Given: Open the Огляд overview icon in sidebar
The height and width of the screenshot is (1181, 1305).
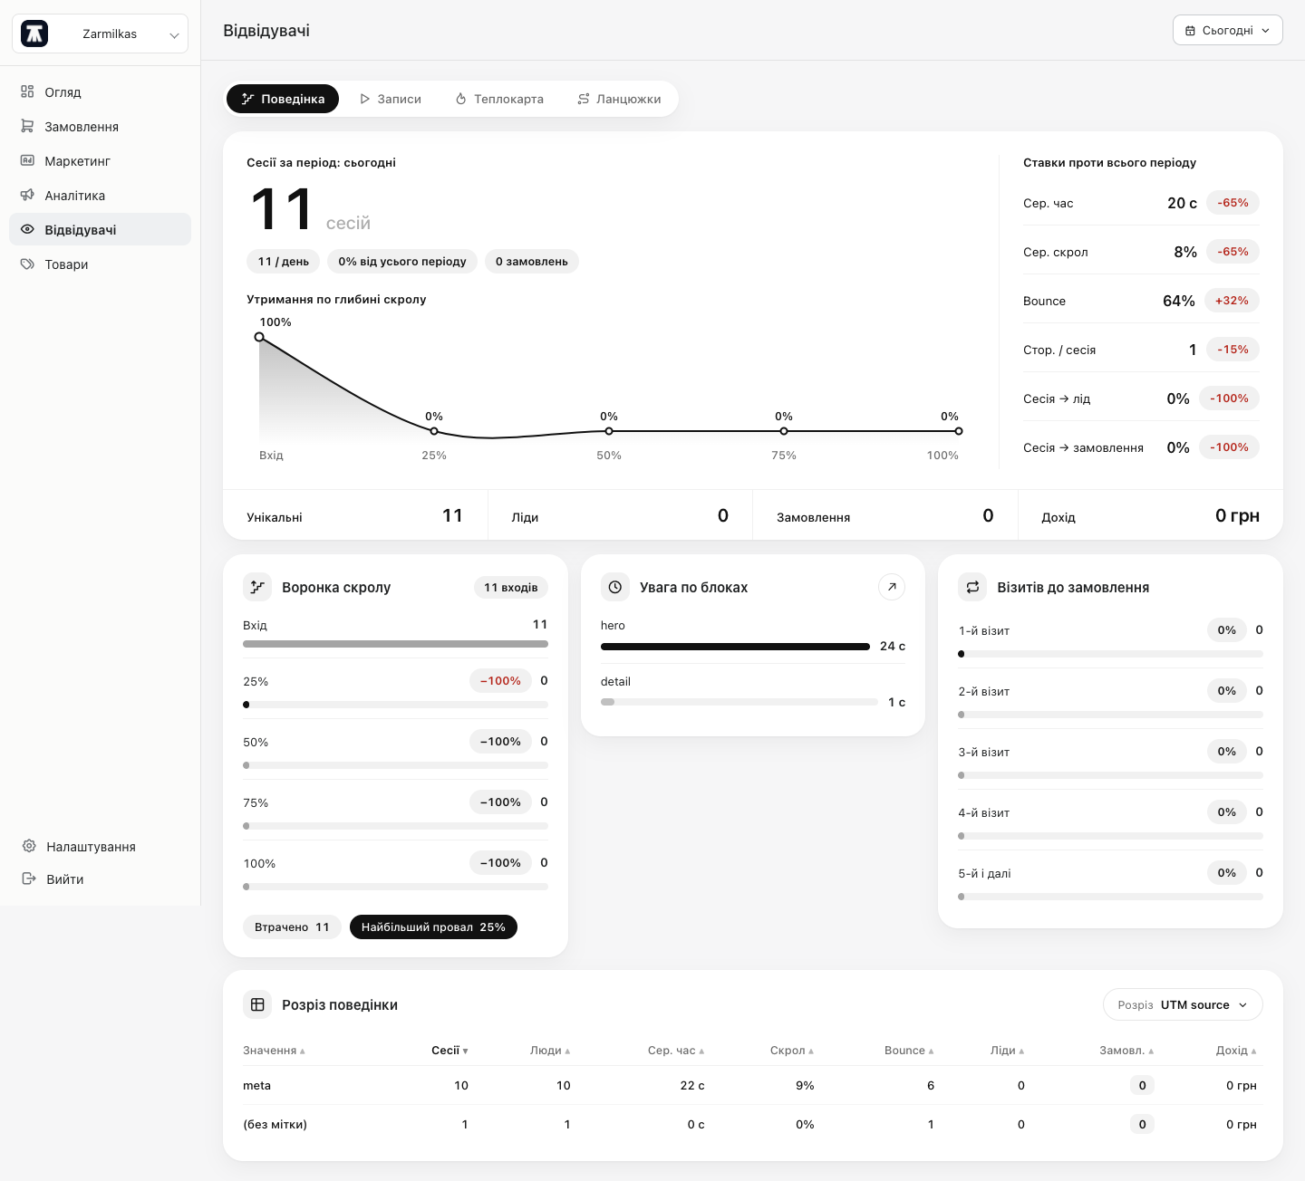Looking at the screenshot, I should [27, 91].
